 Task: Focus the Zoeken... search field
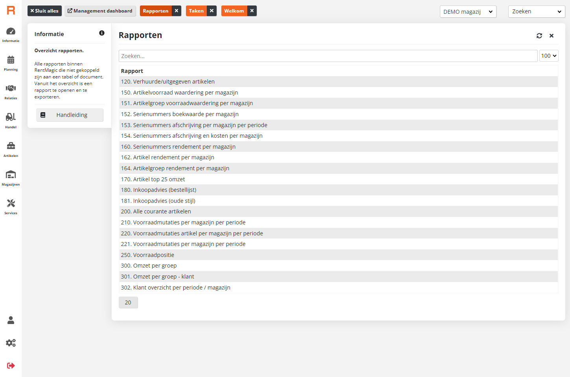pos(328,56)
